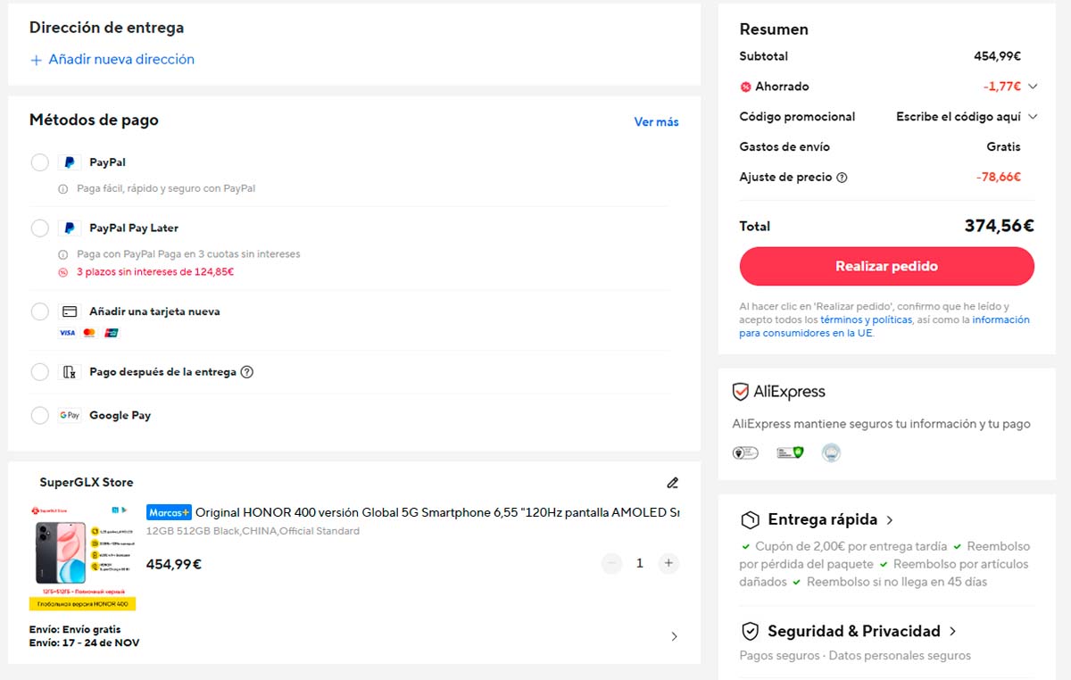Select Google Pay as payment method
This screenshot has height=680, width=1071.
tap(40, 415)
